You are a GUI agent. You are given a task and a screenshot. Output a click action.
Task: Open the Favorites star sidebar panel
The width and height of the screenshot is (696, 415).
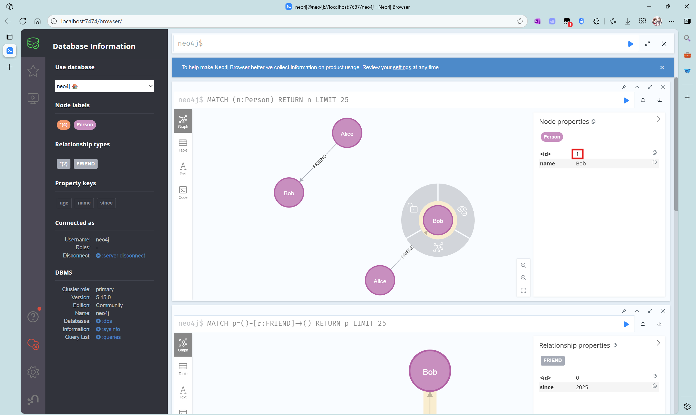click(x=33, y=71)
